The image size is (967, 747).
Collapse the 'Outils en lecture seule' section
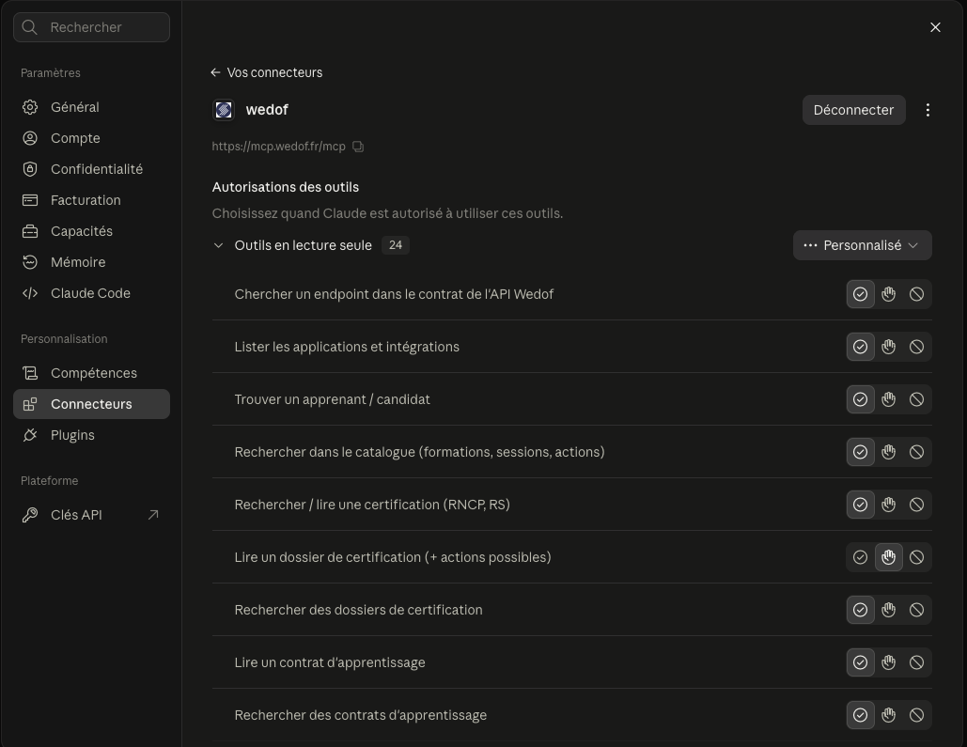tap(218, 245)
